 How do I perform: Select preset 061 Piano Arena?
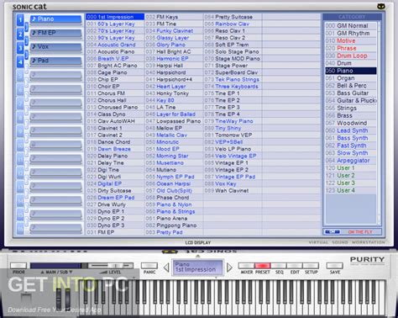[x=174, y=219]
